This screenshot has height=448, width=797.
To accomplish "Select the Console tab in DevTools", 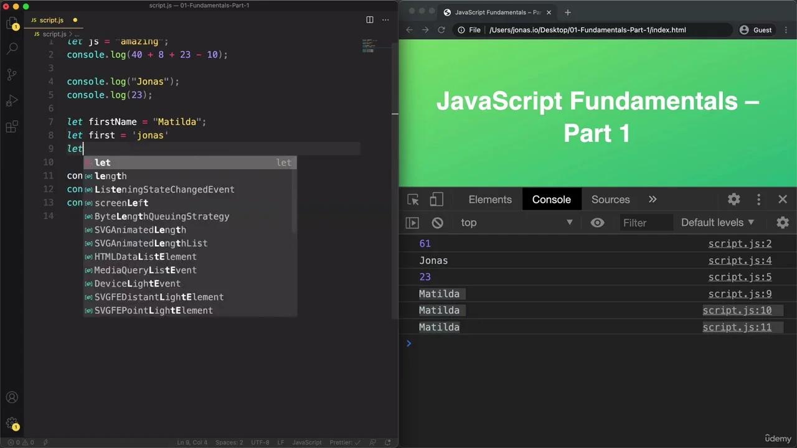I will [551, 200].
